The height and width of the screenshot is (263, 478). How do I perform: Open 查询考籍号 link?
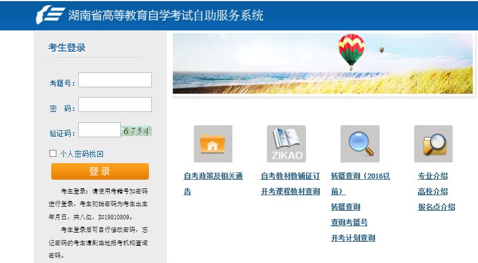tap(349, 222)
